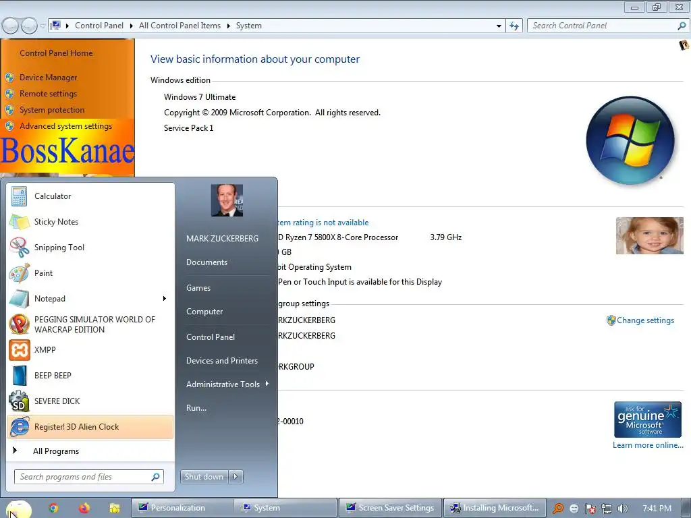Screen dimensions: 691x518
Task: Open Notepad icon in Start menu
Action: pyautogui.click(x=19, y=299)
